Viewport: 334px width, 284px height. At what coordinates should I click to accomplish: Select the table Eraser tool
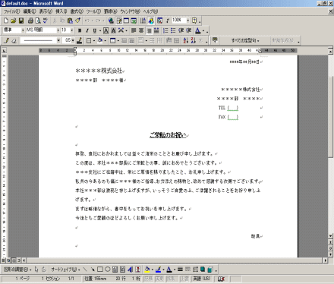tap(14, 40)
